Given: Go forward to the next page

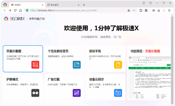Looking at the screenshot, I should tap(10, 10).
